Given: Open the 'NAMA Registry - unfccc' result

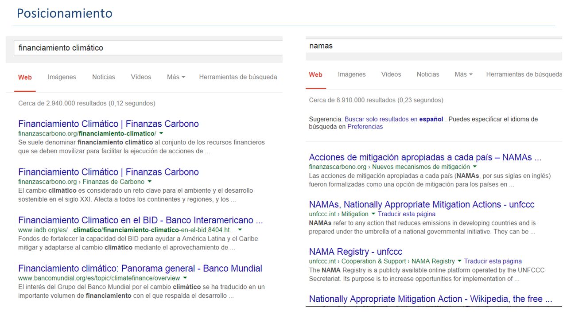Looking at the screenshot, I should 356,252.
